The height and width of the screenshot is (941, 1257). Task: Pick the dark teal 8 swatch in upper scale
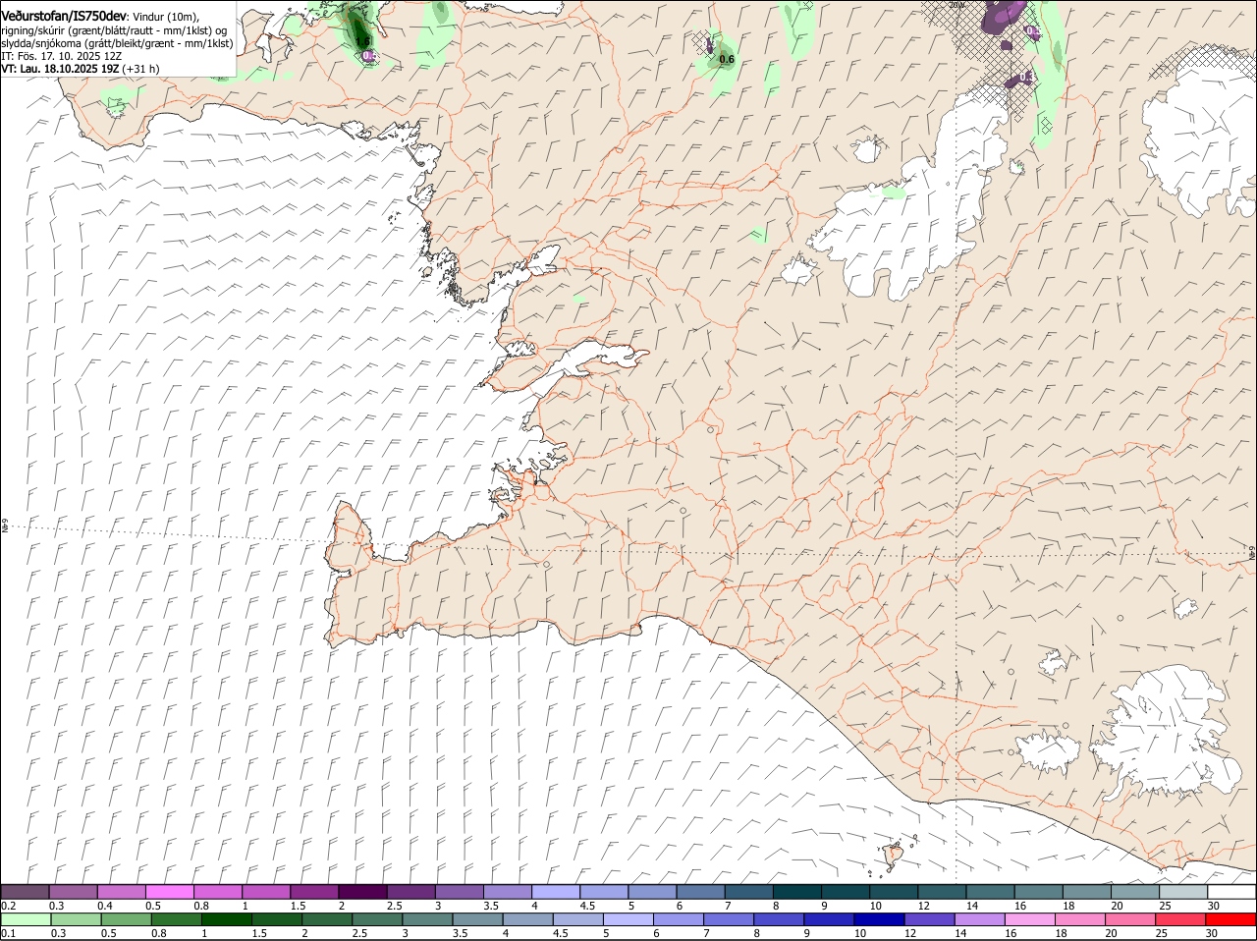(x=797, y=892)
